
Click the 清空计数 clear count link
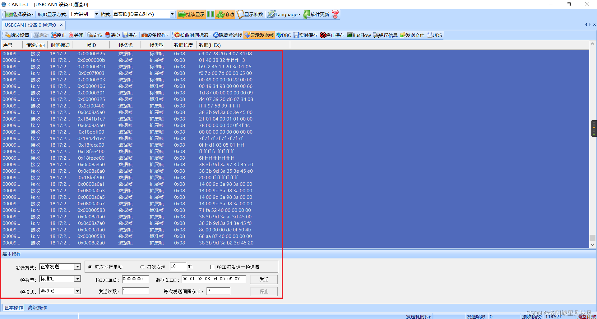[586, 317]
